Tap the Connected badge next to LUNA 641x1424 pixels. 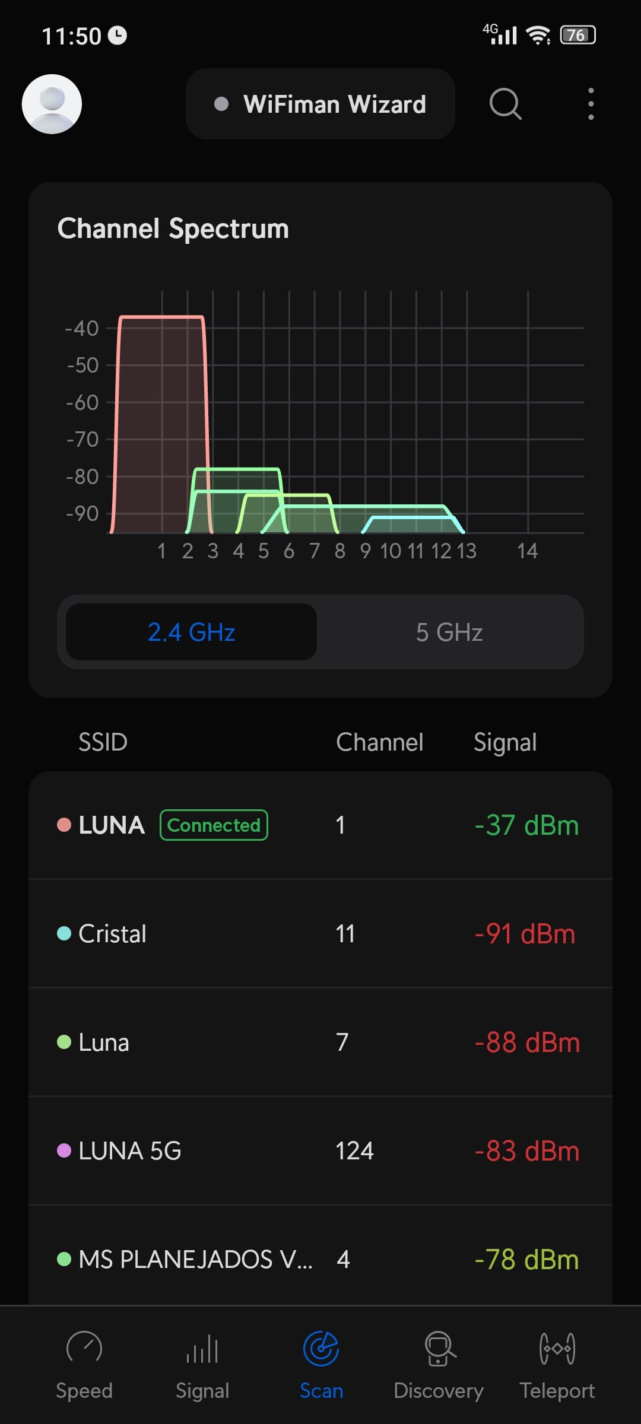coord(214,825)
